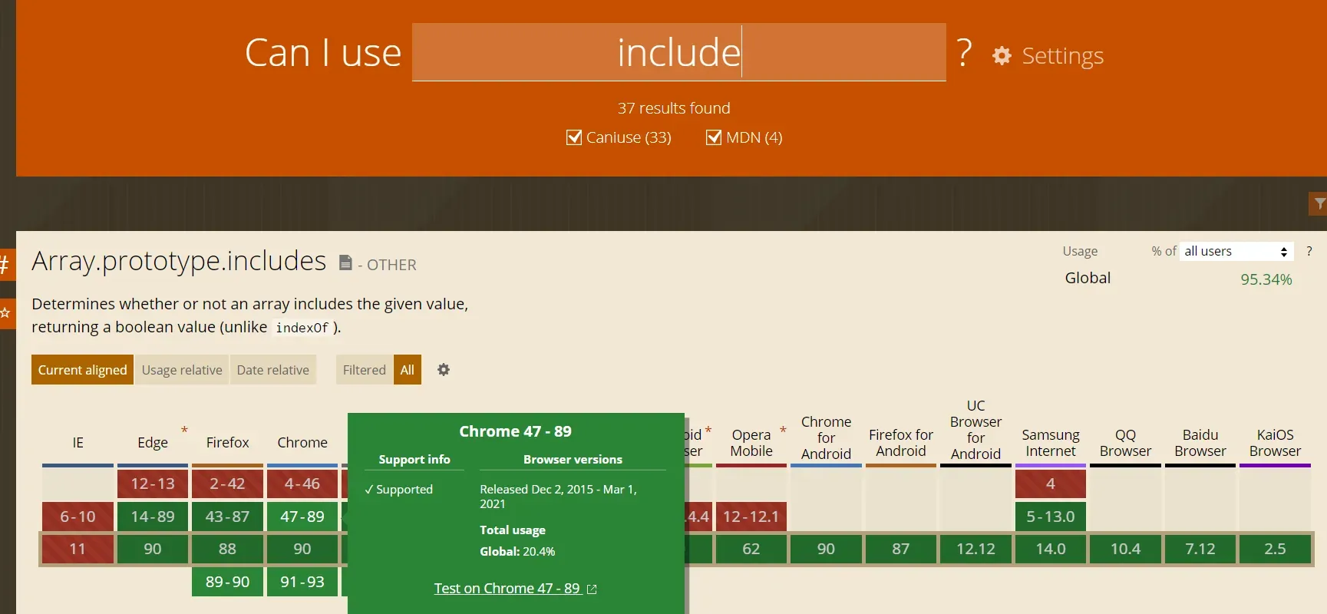This screenshot has height=614, width=1327.
Task: Expand the Edge 14-89 version range
Action: [x=153, y=517]
